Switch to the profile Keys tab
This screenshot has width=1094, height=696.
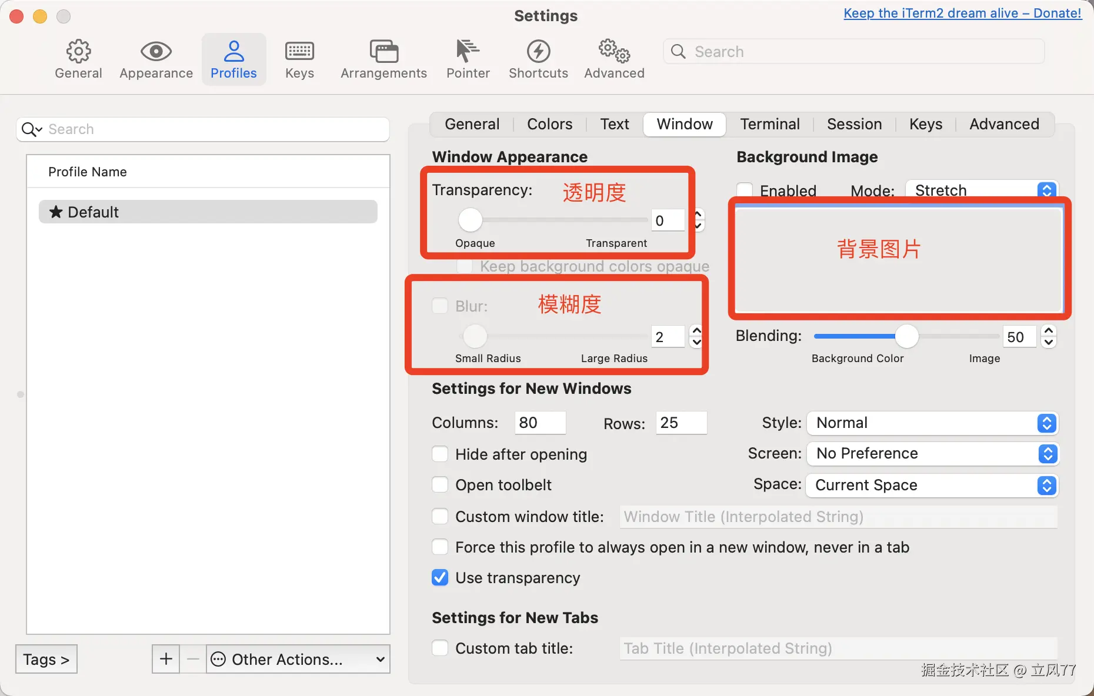click(x=926, y=124)
